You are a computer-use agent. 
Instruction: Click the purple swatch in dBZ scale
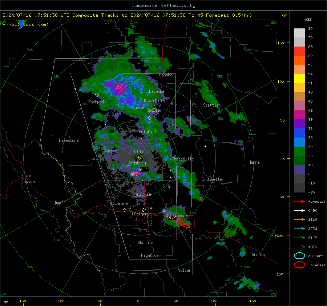click(299, 124)
